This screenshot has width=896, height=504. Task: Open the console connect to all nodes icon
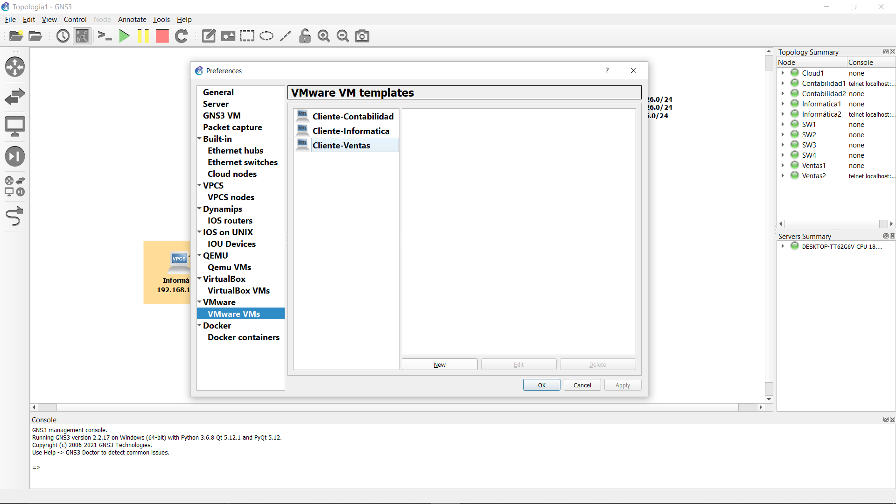tap(105, 36)
